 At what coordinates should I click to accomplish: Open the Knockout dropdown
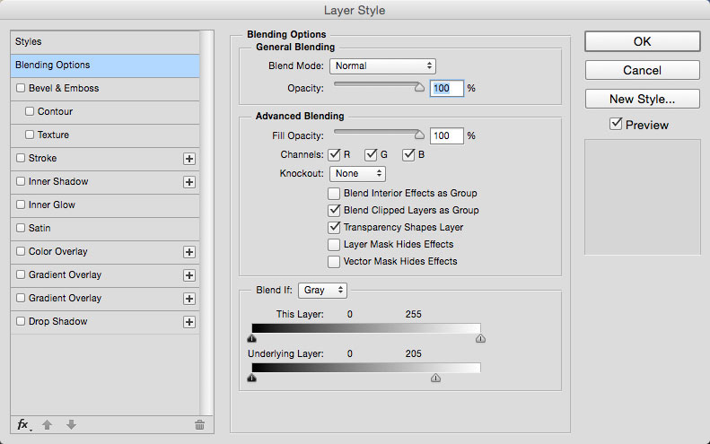coord(358,174)
